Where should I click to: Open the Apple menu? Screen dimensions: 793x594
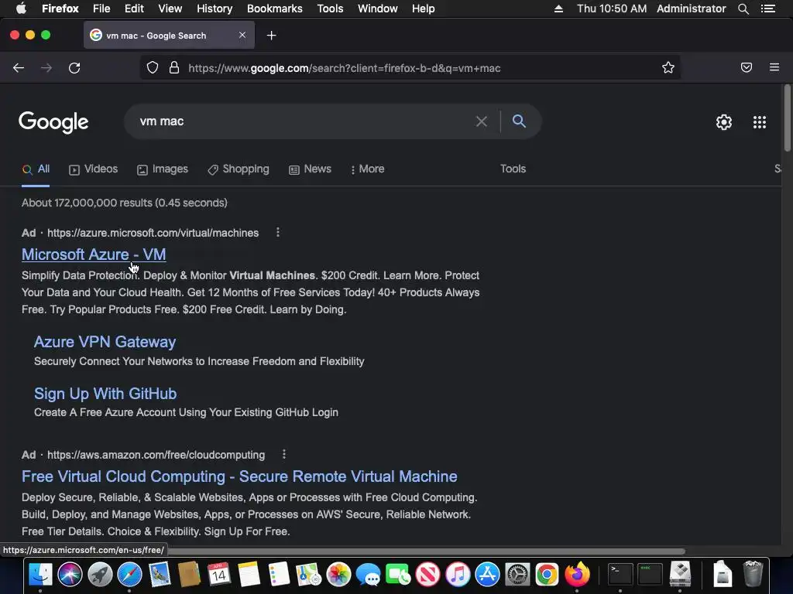pos(21,8)
